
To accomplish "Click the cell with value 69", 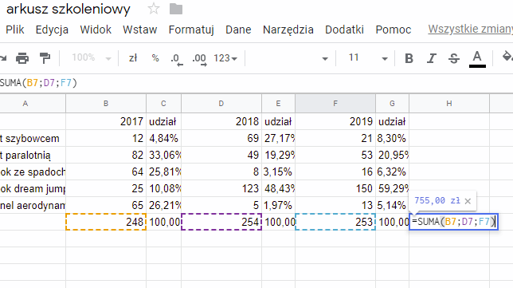I will pos(221,138).
